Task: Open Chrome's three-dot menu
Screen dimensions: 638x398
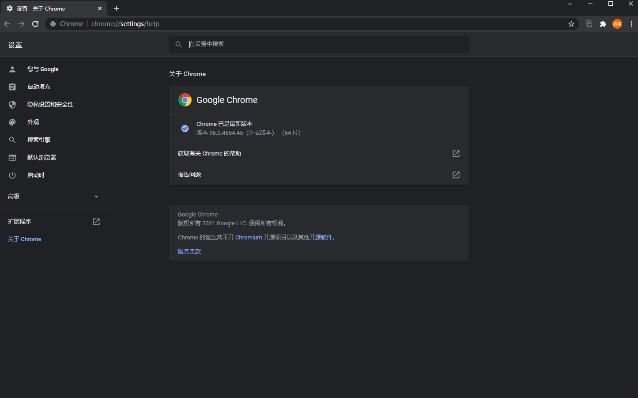Action: pos(631,24)
